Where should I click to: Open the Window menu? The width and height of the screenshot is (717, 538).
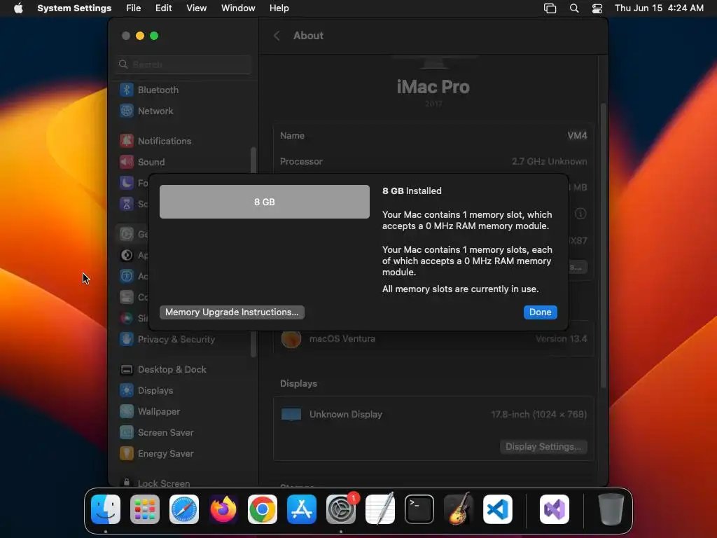238,8
